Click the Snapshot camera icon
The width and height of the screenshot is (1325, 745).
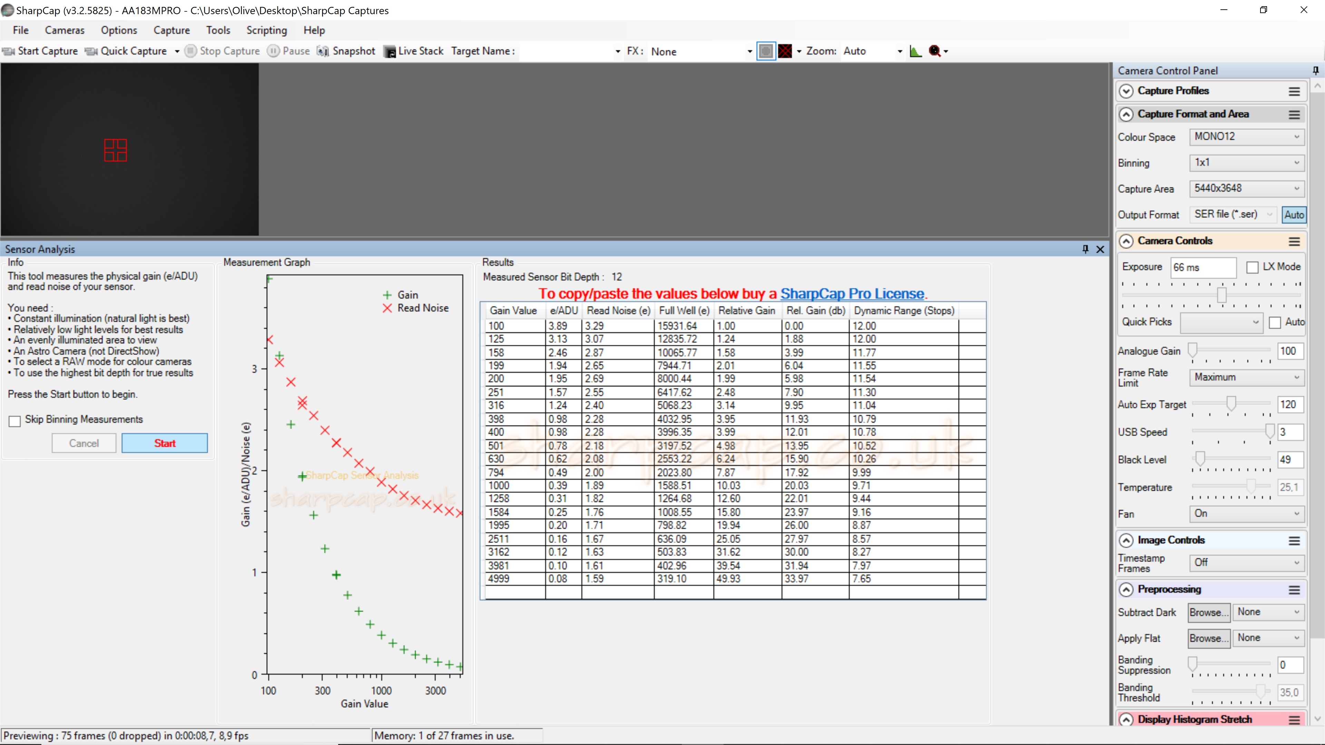pos(323,51)
